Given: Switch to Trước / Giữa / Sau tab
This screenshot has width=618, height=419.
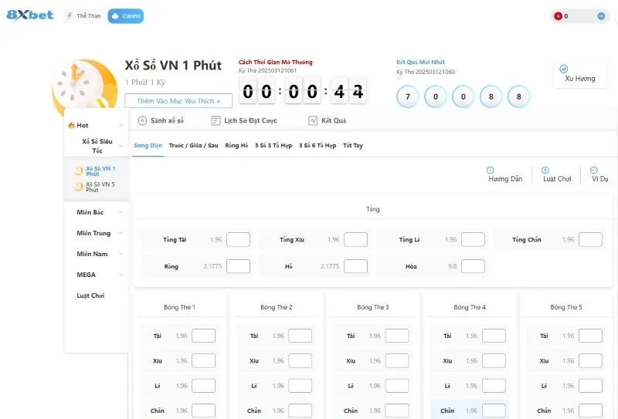Looking at the screenshot, I should click(x=193, y=145).
